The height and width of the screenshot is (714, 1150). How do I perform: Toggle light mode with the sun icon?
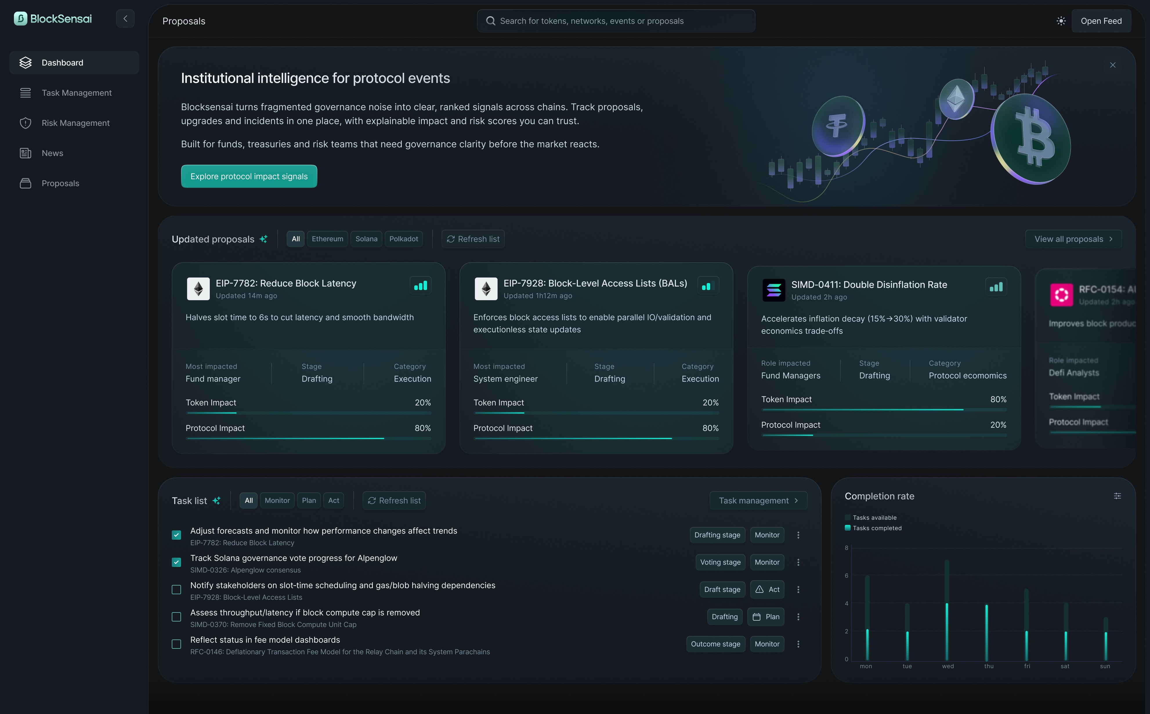point(1061,21)
